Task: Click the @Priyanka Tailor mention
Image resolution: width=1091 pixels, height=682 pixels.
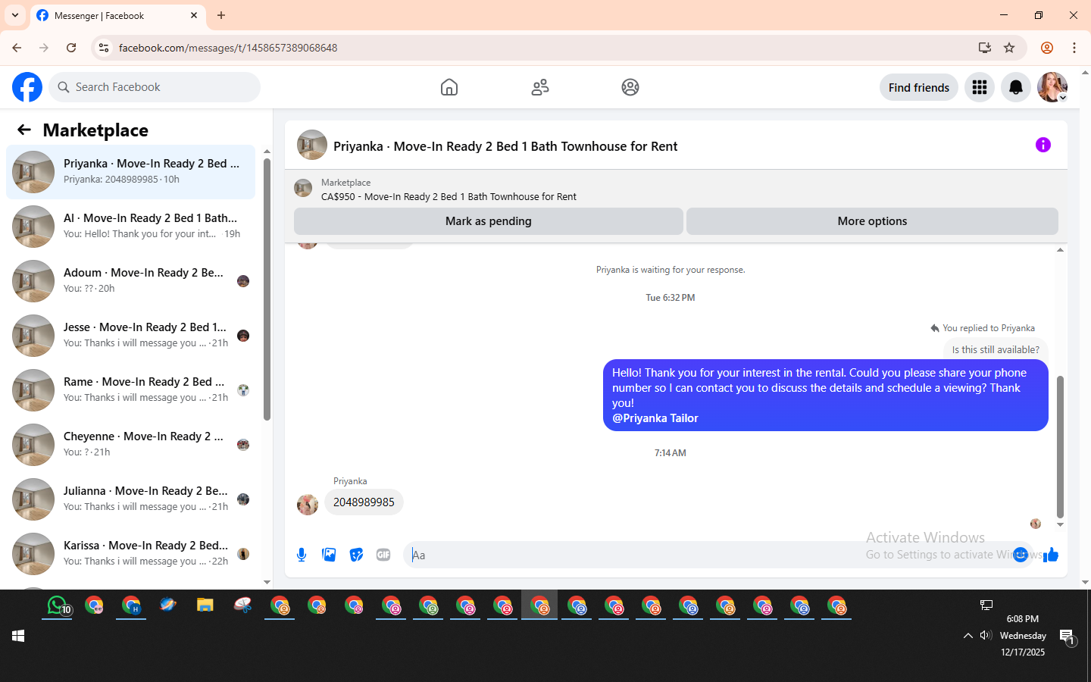Action: 655,418
